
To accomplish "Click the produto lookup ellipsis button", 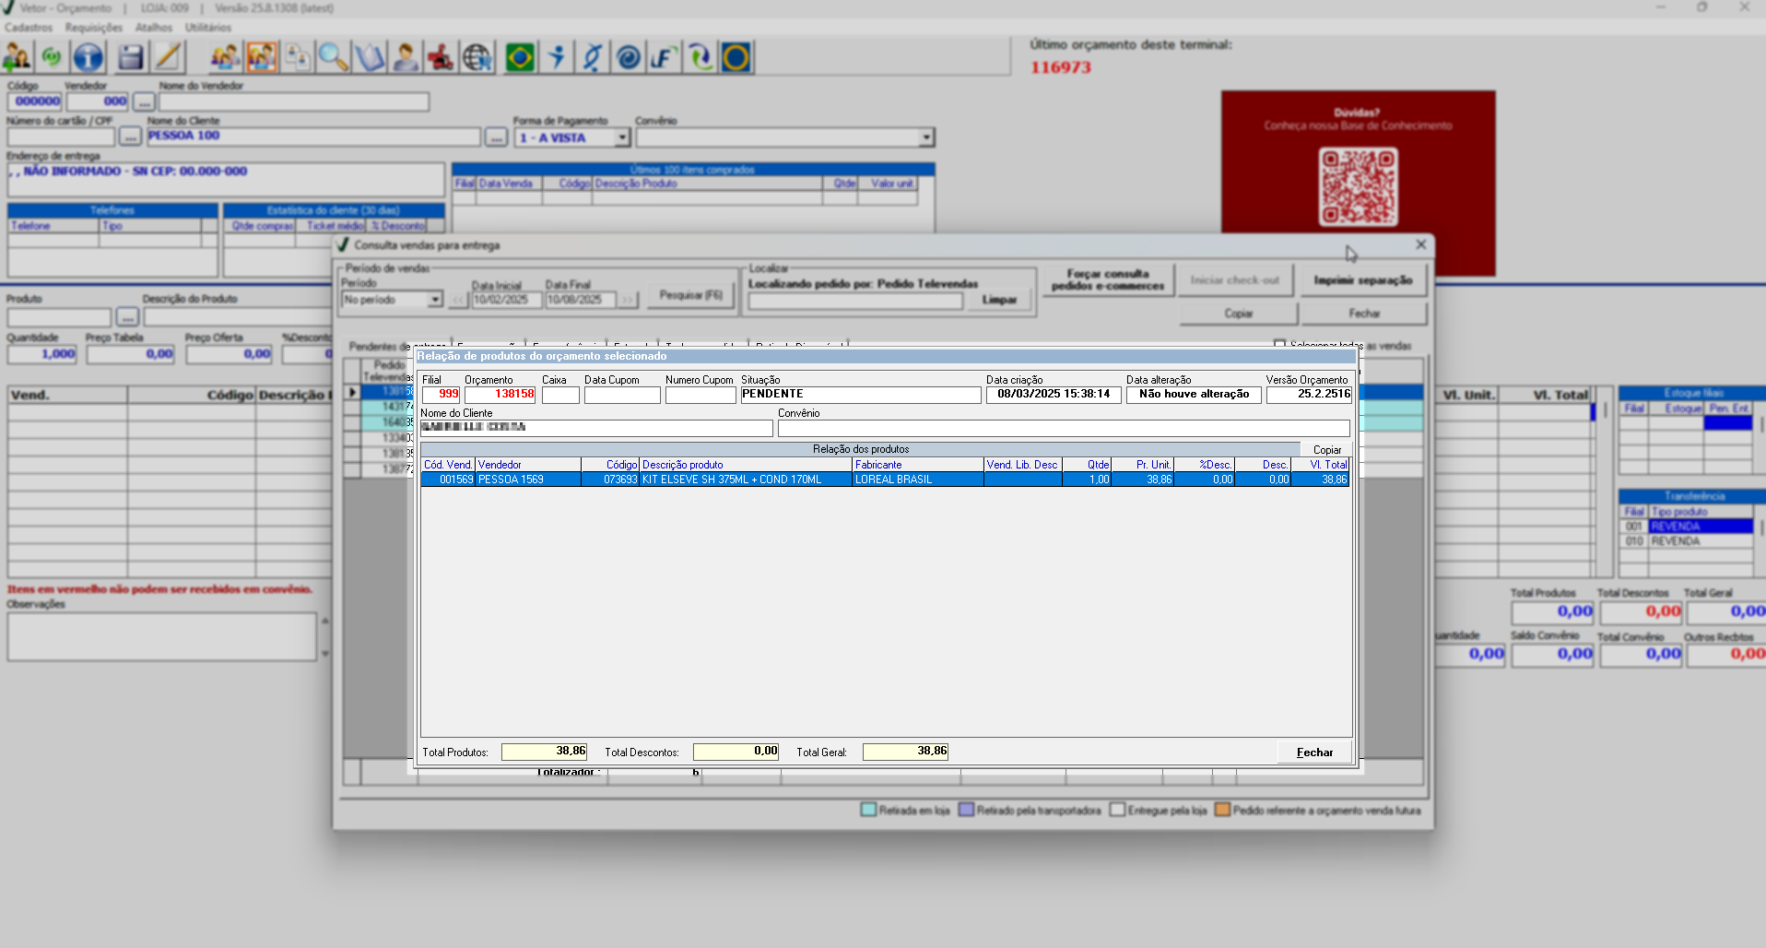I will pyautogui.click(x=127, y=317).
